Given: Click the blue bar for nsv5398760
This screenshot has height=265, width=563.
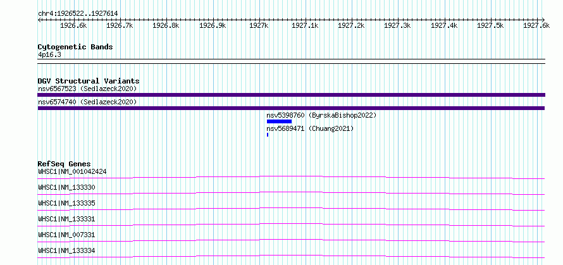Looking at the screenshot, I should point(280,121).
